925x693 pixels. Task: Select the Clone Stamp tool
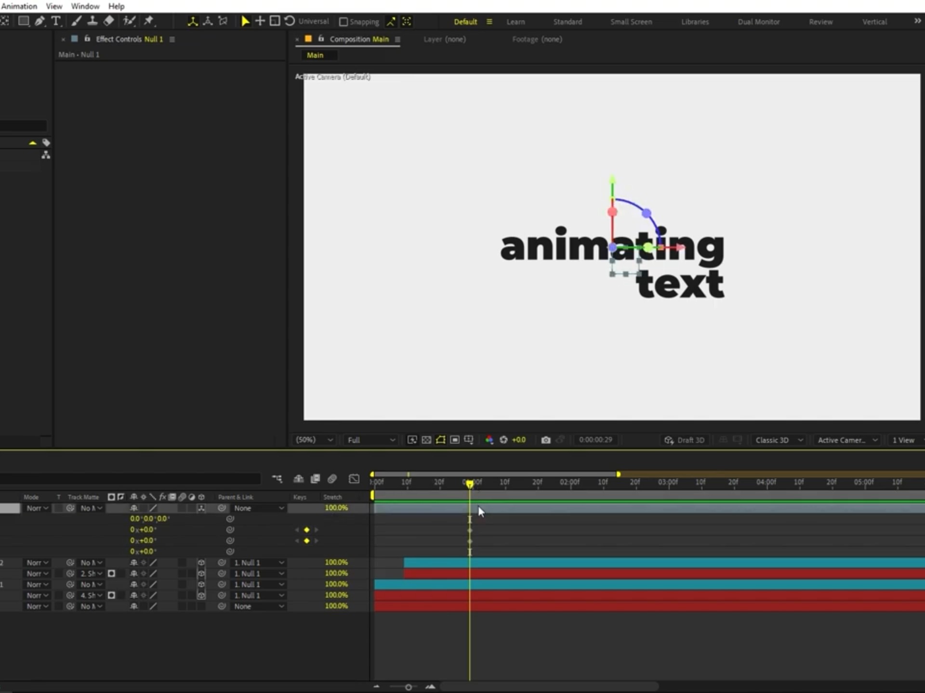pyautogui.click(x=92, y=21)
